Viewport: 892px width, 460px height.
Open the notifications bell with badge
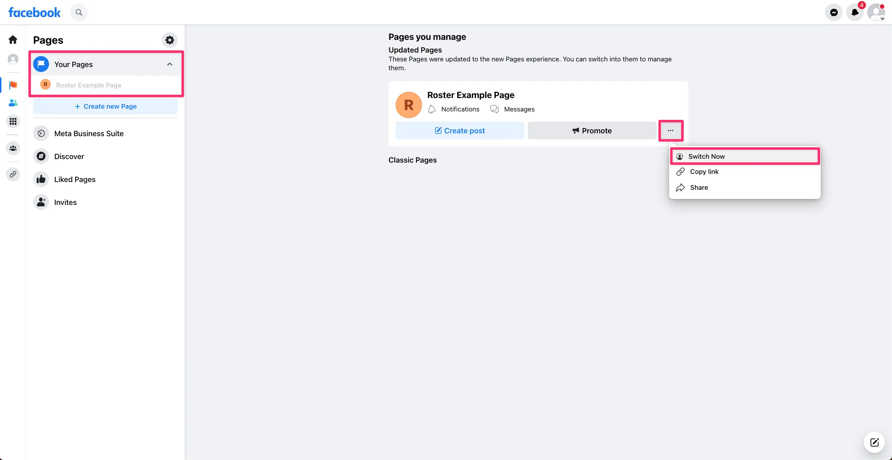tap(855, 13)
